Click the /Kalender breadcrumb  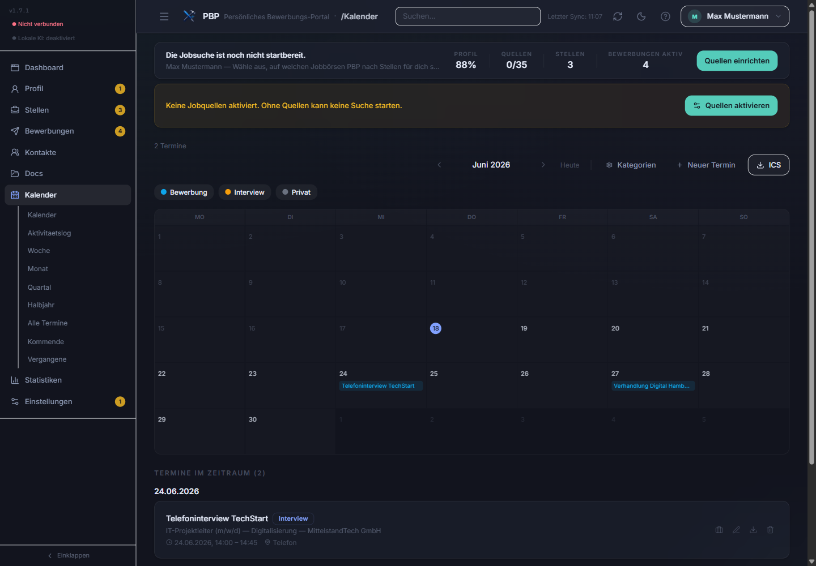pyautogui.click(x=359, y=16)
